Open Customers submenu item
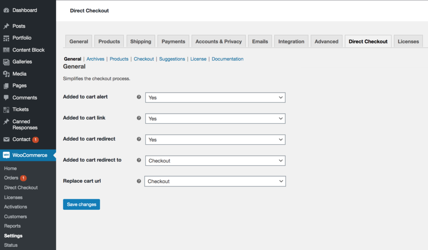Image resolution: width=428 pixels, height=250 pixels. click(15, 217)
